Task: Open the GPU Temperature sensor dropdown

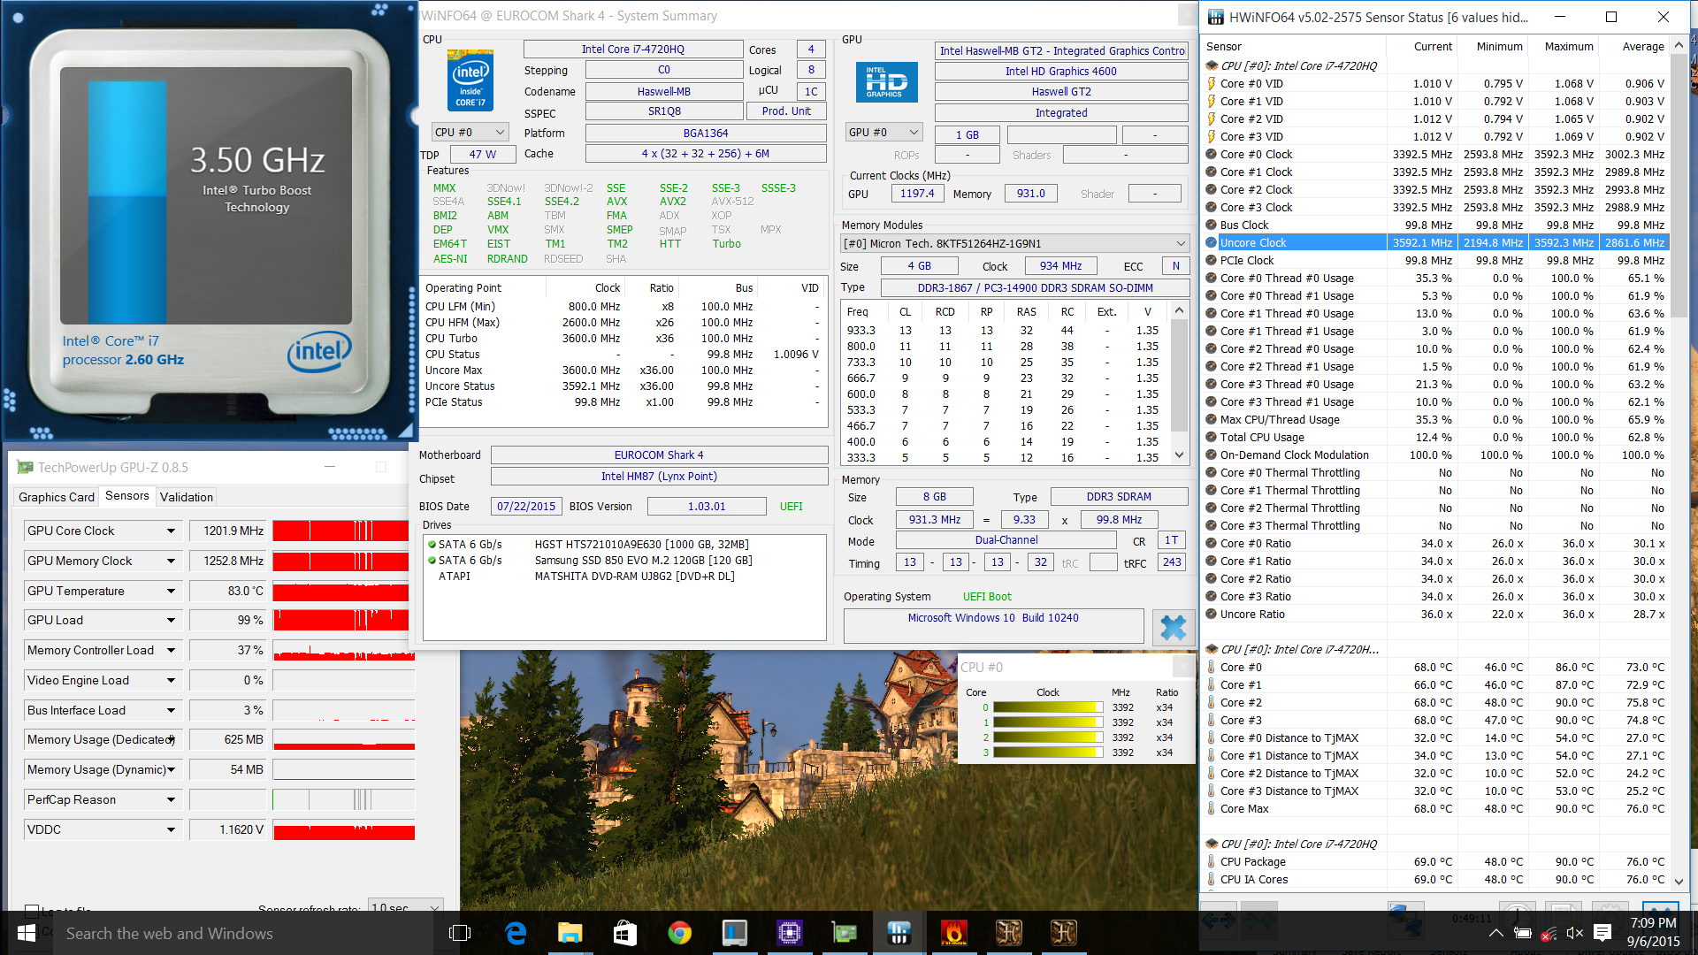Action: (x=171, y=592)
